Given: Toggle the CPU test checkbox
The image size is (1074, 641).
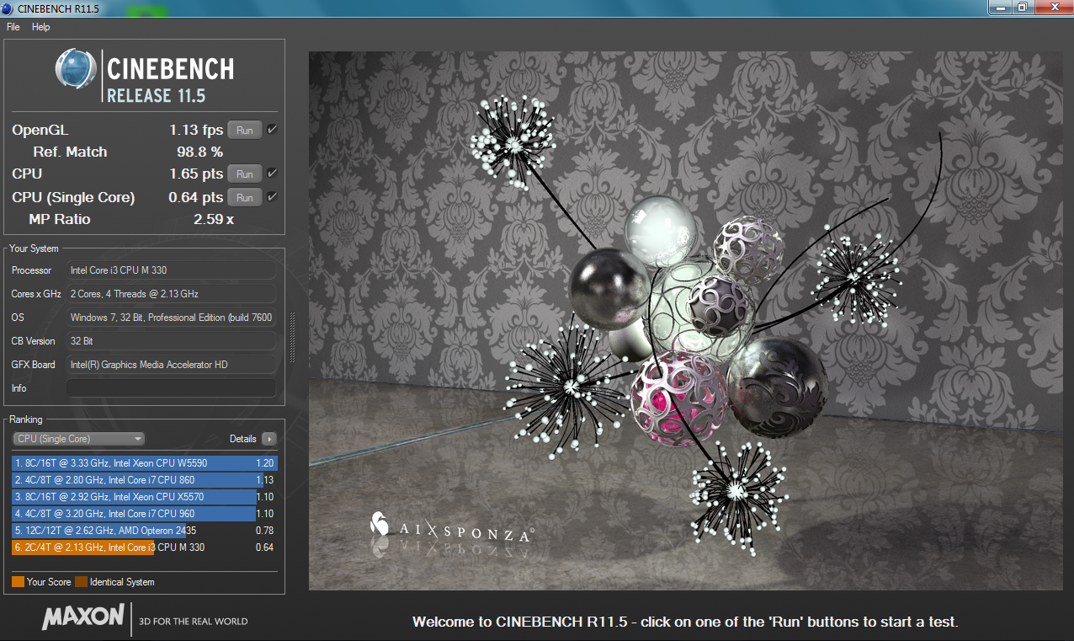Looking at the screenshot, I should (272, 174).
